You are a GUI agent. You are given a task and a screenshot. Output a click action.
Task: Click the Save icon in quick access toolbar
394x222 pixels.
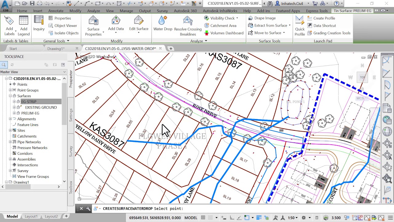32,4
